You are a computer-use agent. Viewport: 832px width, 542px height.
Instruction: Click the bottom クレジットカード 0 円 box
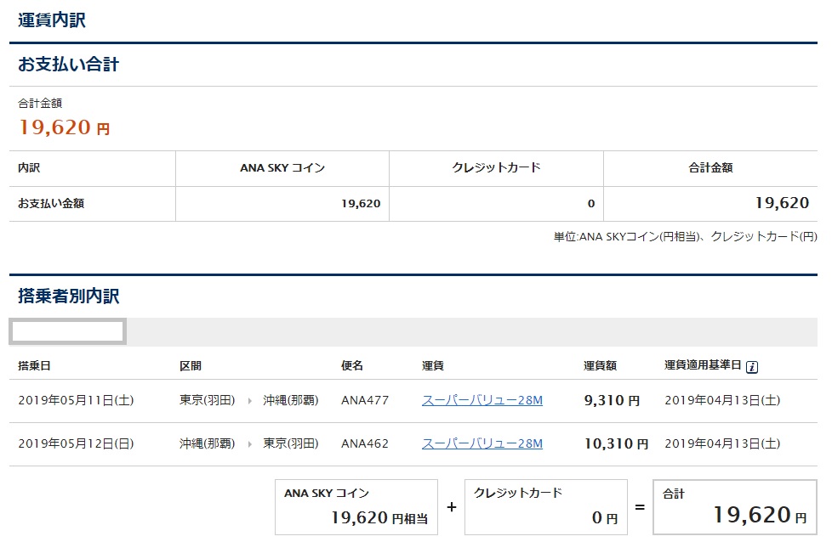click(x=546, y=507)
